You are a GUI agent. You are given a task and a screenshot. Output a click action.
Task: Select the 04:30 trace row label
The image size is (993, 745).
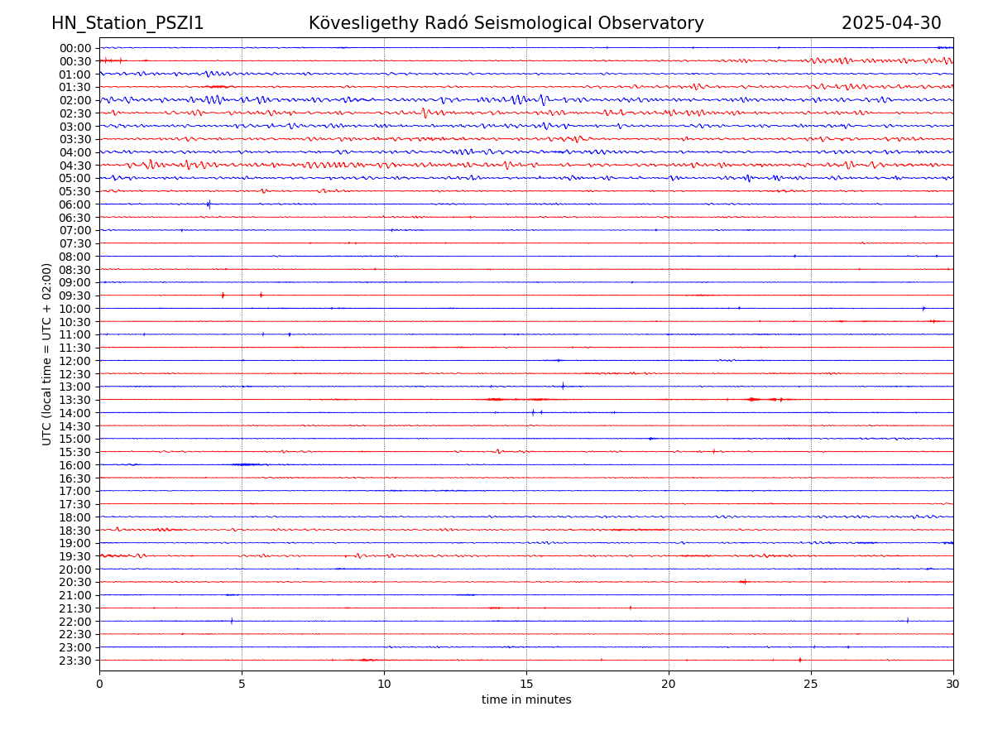pos(75,166)
